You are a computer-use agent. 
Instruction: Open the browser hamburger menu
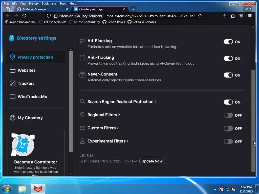pyautogui.click(x=250, y=16)
